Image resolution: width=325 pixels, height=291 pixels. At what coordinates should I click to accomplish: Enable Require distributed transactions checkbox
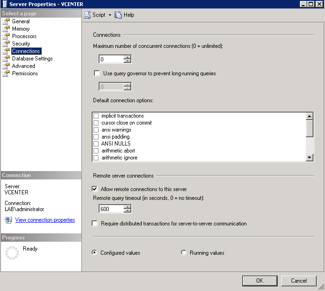(94, 224)
